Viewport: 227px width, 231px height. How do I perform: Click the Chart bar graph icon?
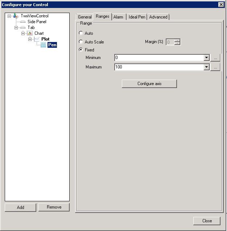[x=30, y=33]
